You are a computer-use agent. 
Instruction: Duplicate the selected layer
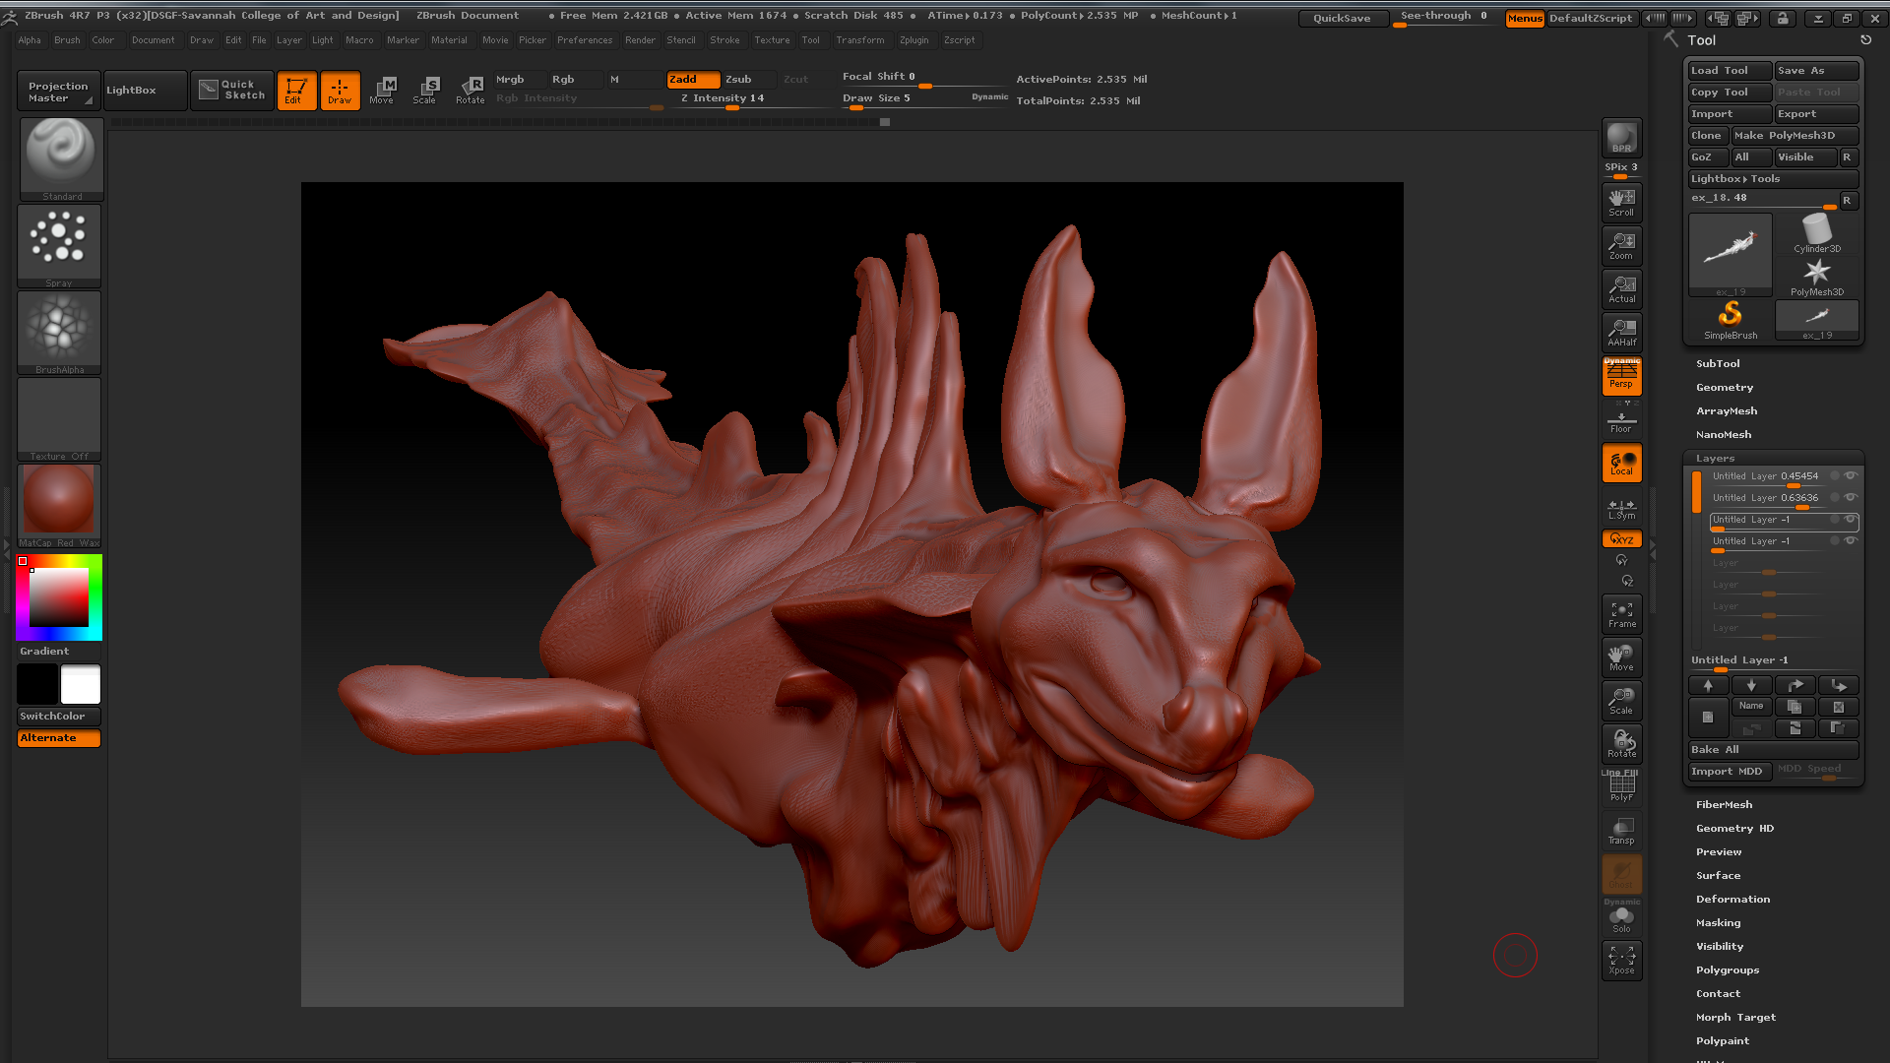(x=1795, y=707)
